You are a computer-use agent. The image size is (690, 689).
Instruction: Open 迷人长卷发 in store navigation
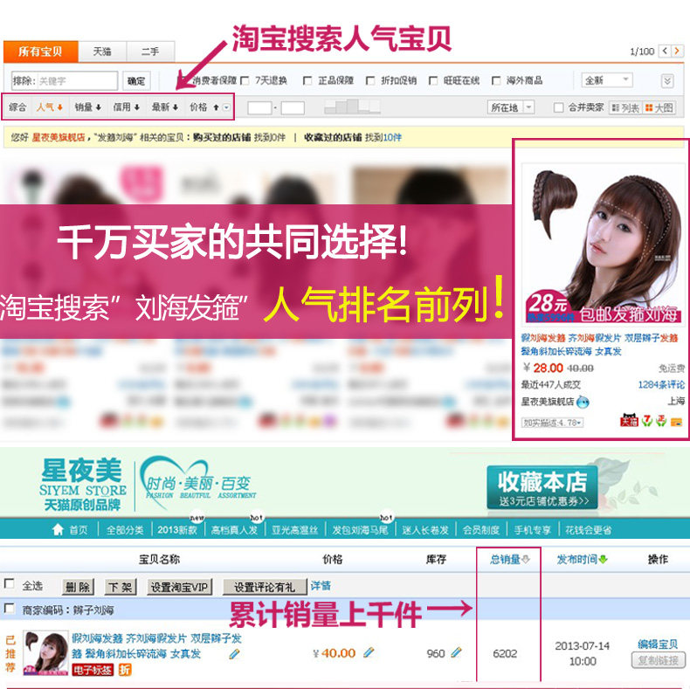coord(425,530)
